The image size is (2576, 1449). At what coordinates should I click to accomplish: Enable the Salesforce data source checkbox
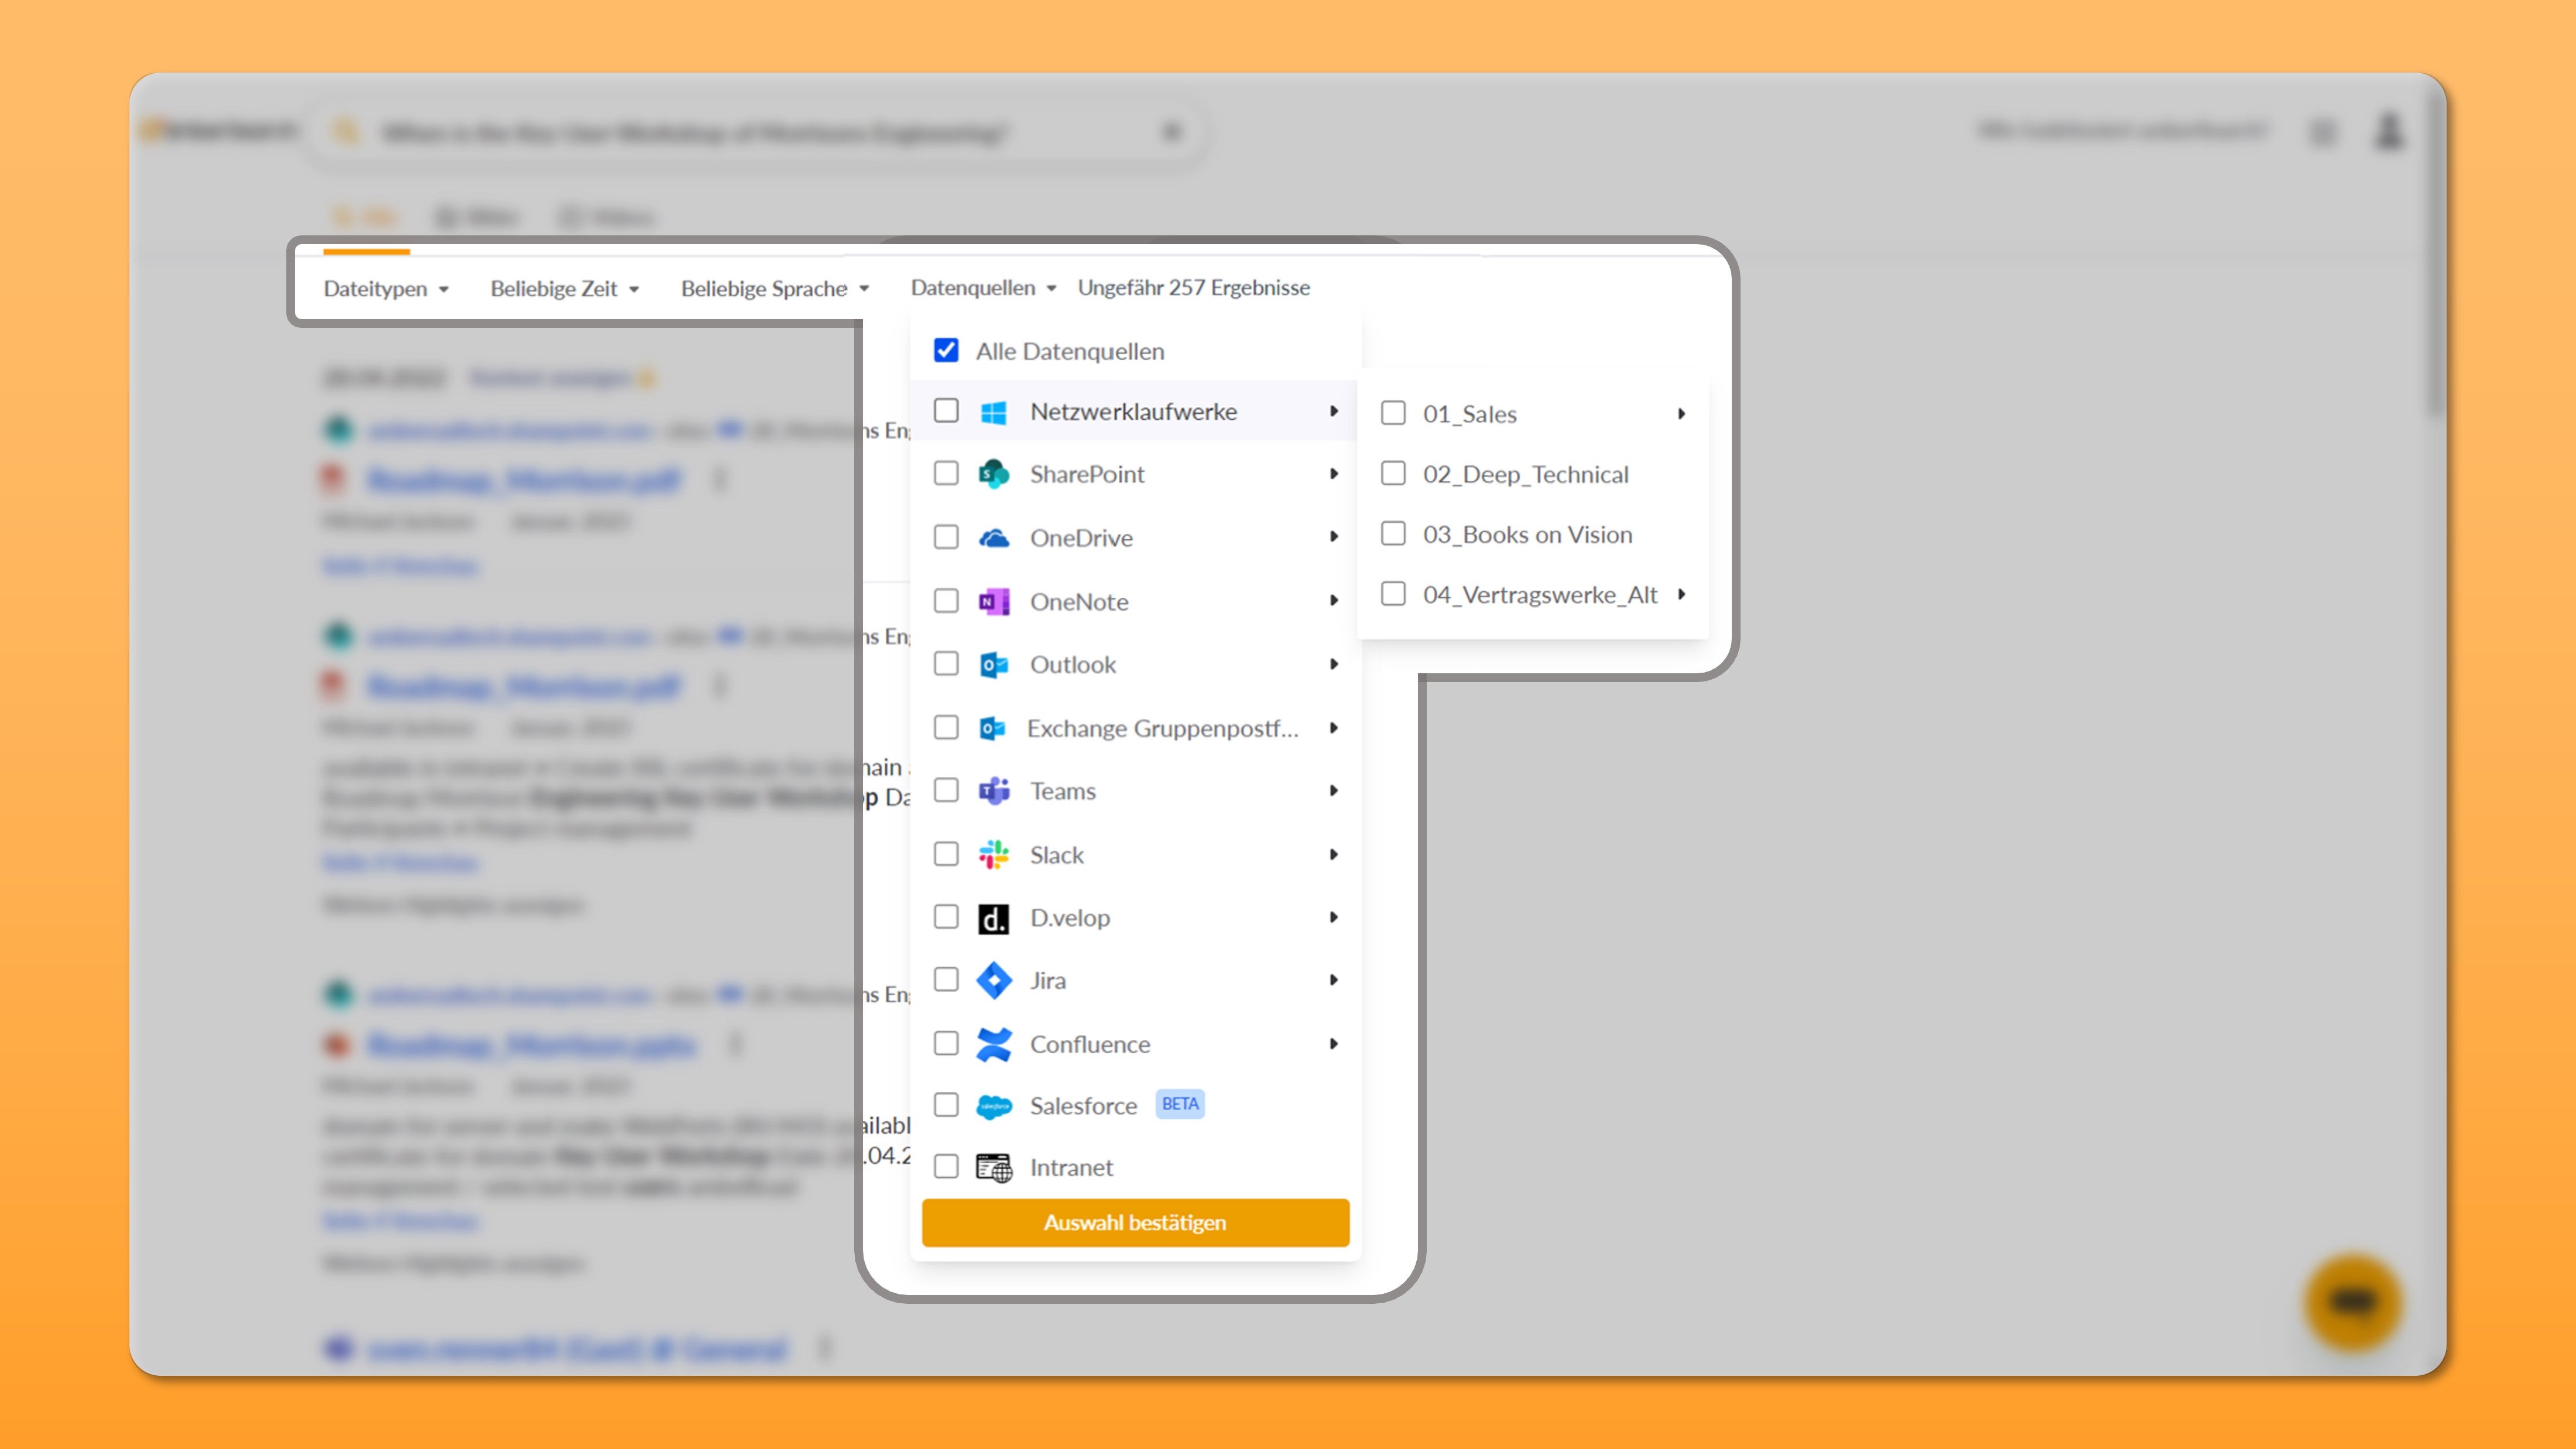click(x=946, y=1105)
